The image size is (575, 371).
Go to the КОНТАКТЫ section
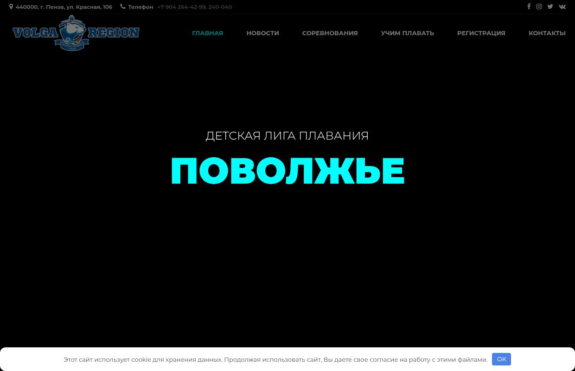point(547,33)
